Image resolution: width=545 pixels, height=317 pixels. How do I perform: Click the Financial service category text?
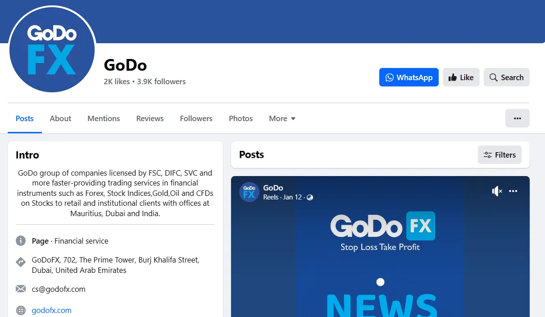pos(82,241)
